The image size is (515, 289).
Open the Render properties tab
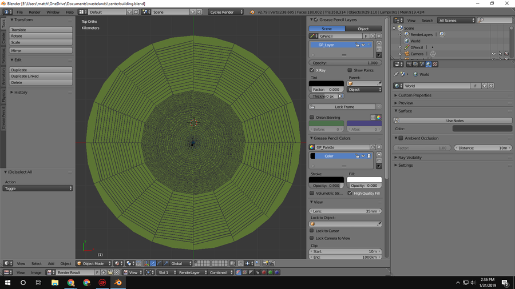point(409,64)
